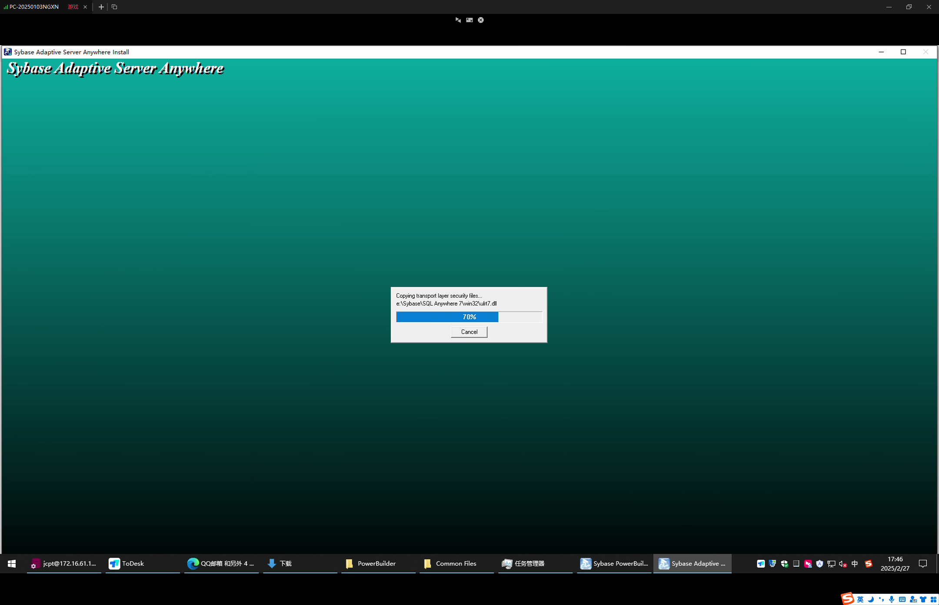Open the clock showing 17:46
Viewport: 939px width, 605px height.
point(895,564)
